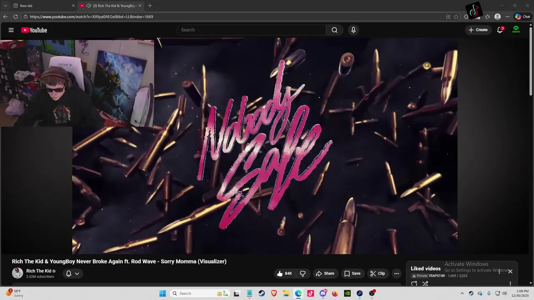Toggle shuffle in Liked videos playlist
The image size is (534, 300).
point(425,284)
